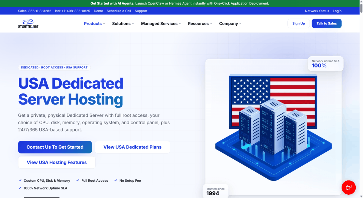The image size is (363, 198).
Task: Click the Atlantic.Net logo
Action: click(x=28, y=24)
